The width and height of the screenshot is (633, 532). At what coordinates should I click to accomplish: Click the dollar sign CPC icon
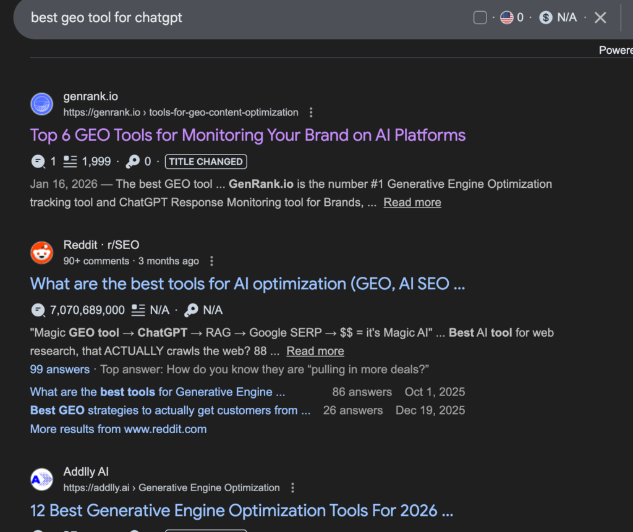coord(545,18)
